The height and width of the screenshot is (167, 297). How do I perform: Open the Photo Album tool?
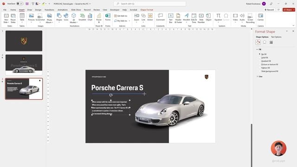pyautogui.click(x=50, y=18)
